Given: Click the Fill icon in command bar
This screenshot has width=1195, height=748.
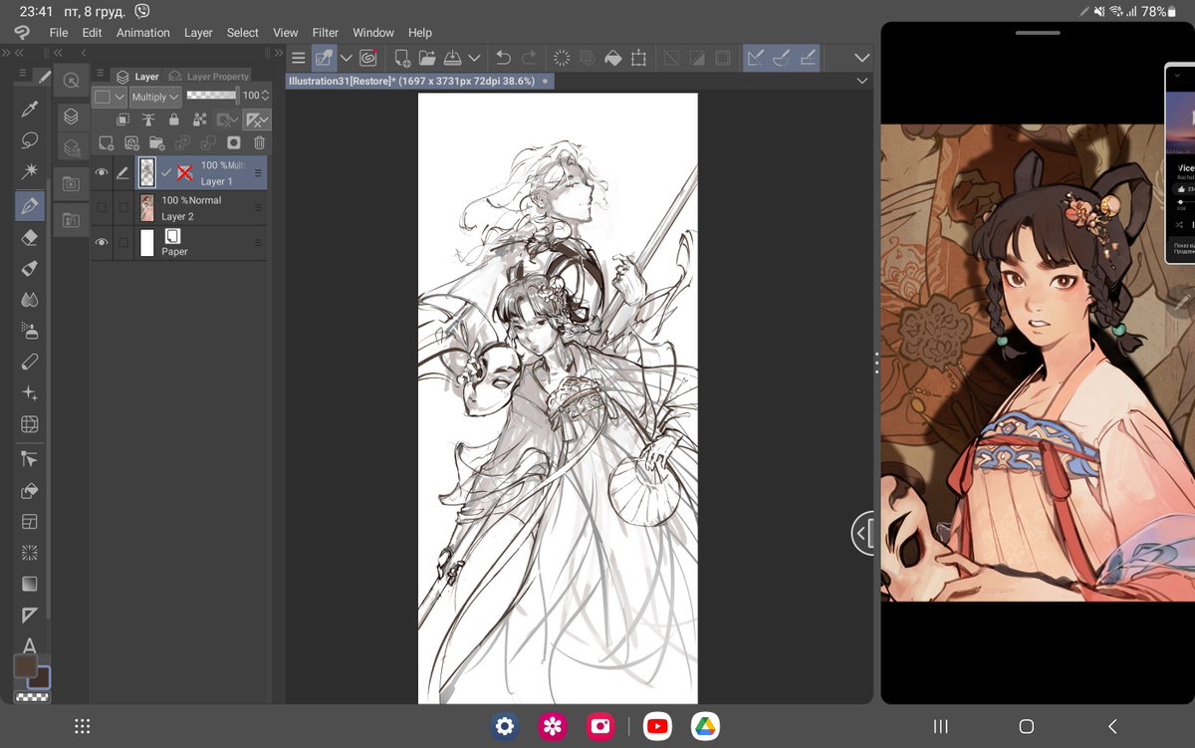Looking at the screenshot, I should [613, 58].
